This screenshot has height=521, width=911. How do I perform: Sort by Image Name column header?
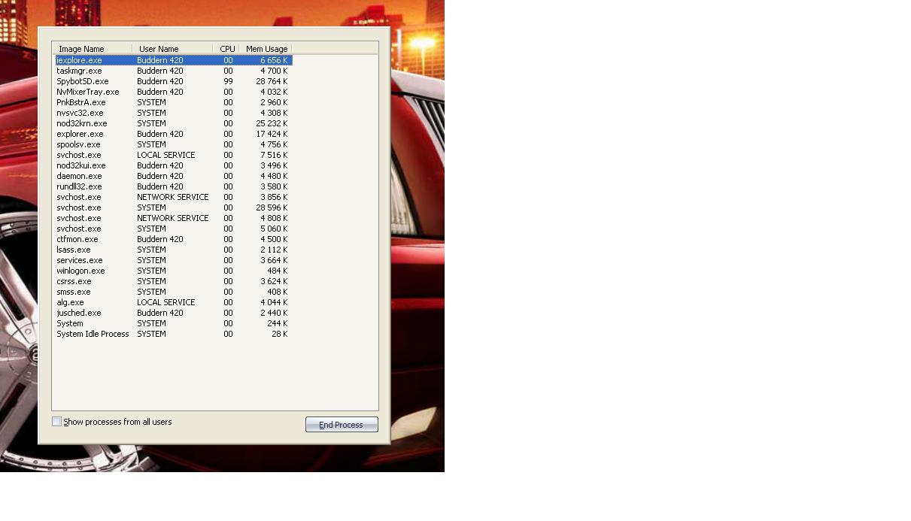(92, 49)
